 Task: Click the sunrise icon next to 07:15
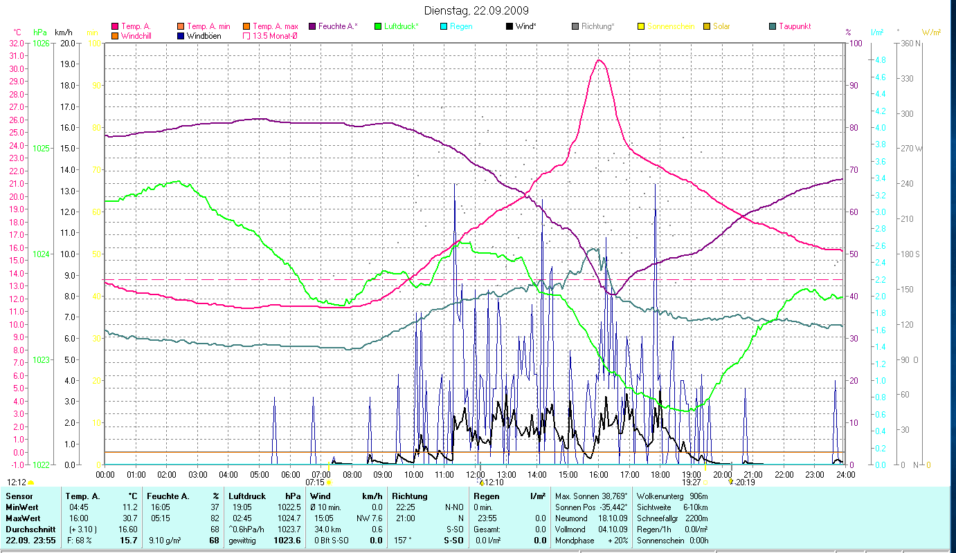pyautogui.click(x=328, y=482)
